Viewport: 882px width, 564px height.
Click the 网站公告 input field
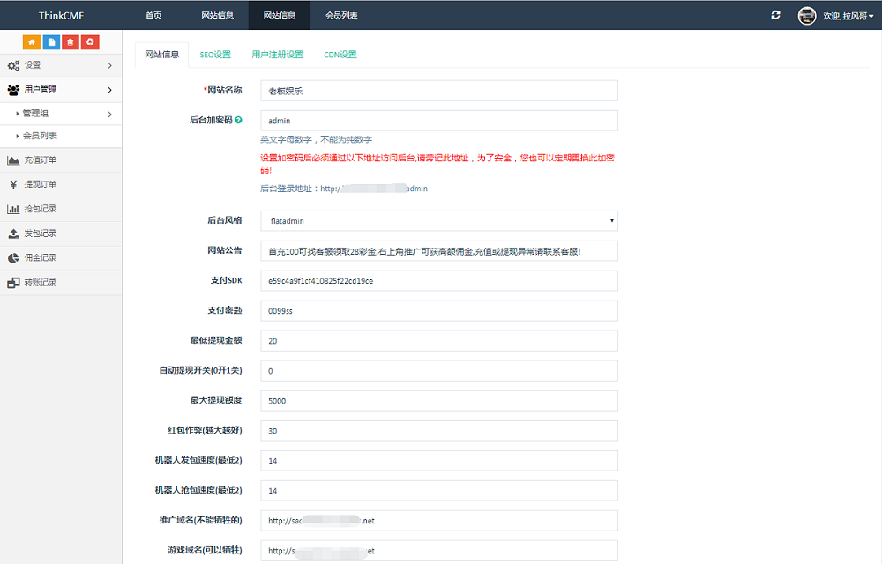(439, 251)
